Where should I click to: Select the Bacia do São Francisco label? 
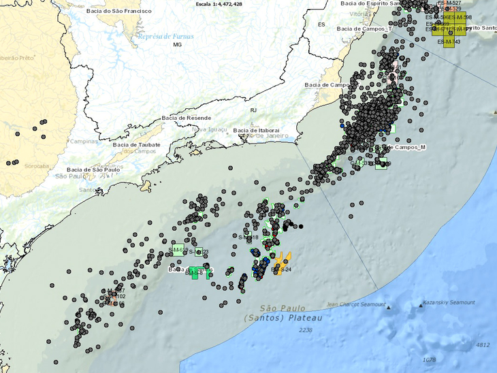coord(114,10)
